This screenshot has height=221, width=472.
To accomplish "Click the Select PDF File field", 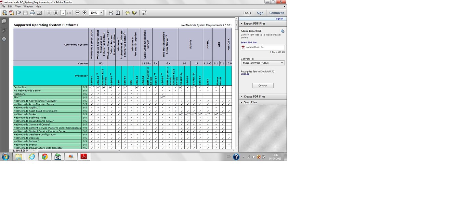I will [x=263, y=47].
